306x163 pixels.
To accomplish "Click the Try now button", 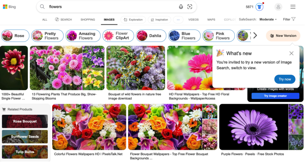I will 284,79.
